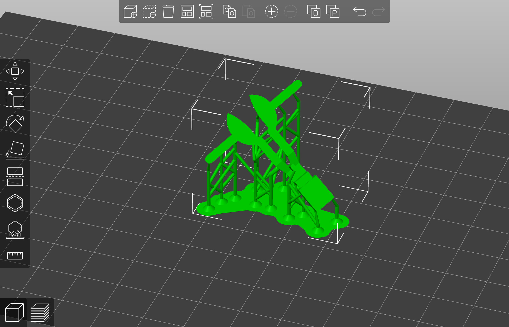Switch to sliced layers preview
The image size is (509, 327).
click(40, 312)
